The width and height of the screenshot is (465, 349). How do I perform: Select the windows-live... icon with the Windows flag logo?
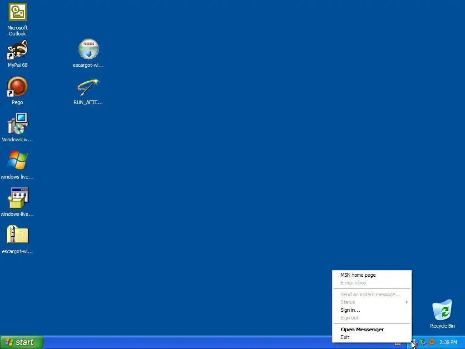click(18, 160)
